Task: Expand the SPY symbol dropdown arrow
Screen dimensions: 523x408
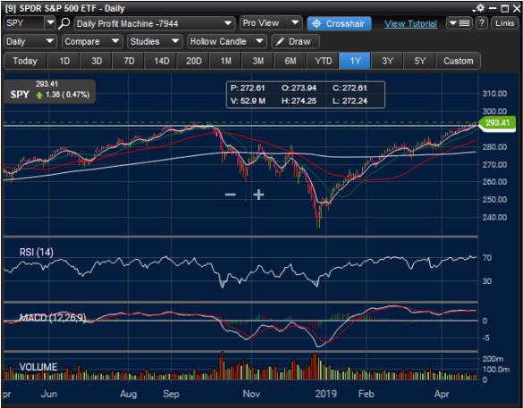Action: point(50,23)
